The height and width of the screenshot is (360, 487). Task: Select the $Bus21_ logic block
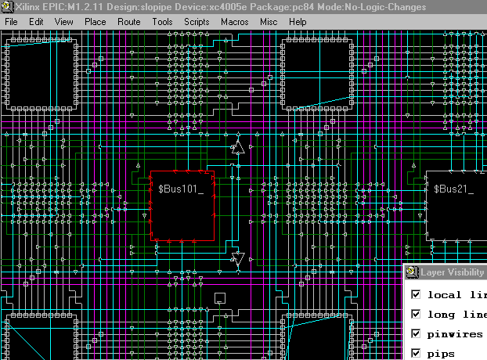[x=456, y=206]
